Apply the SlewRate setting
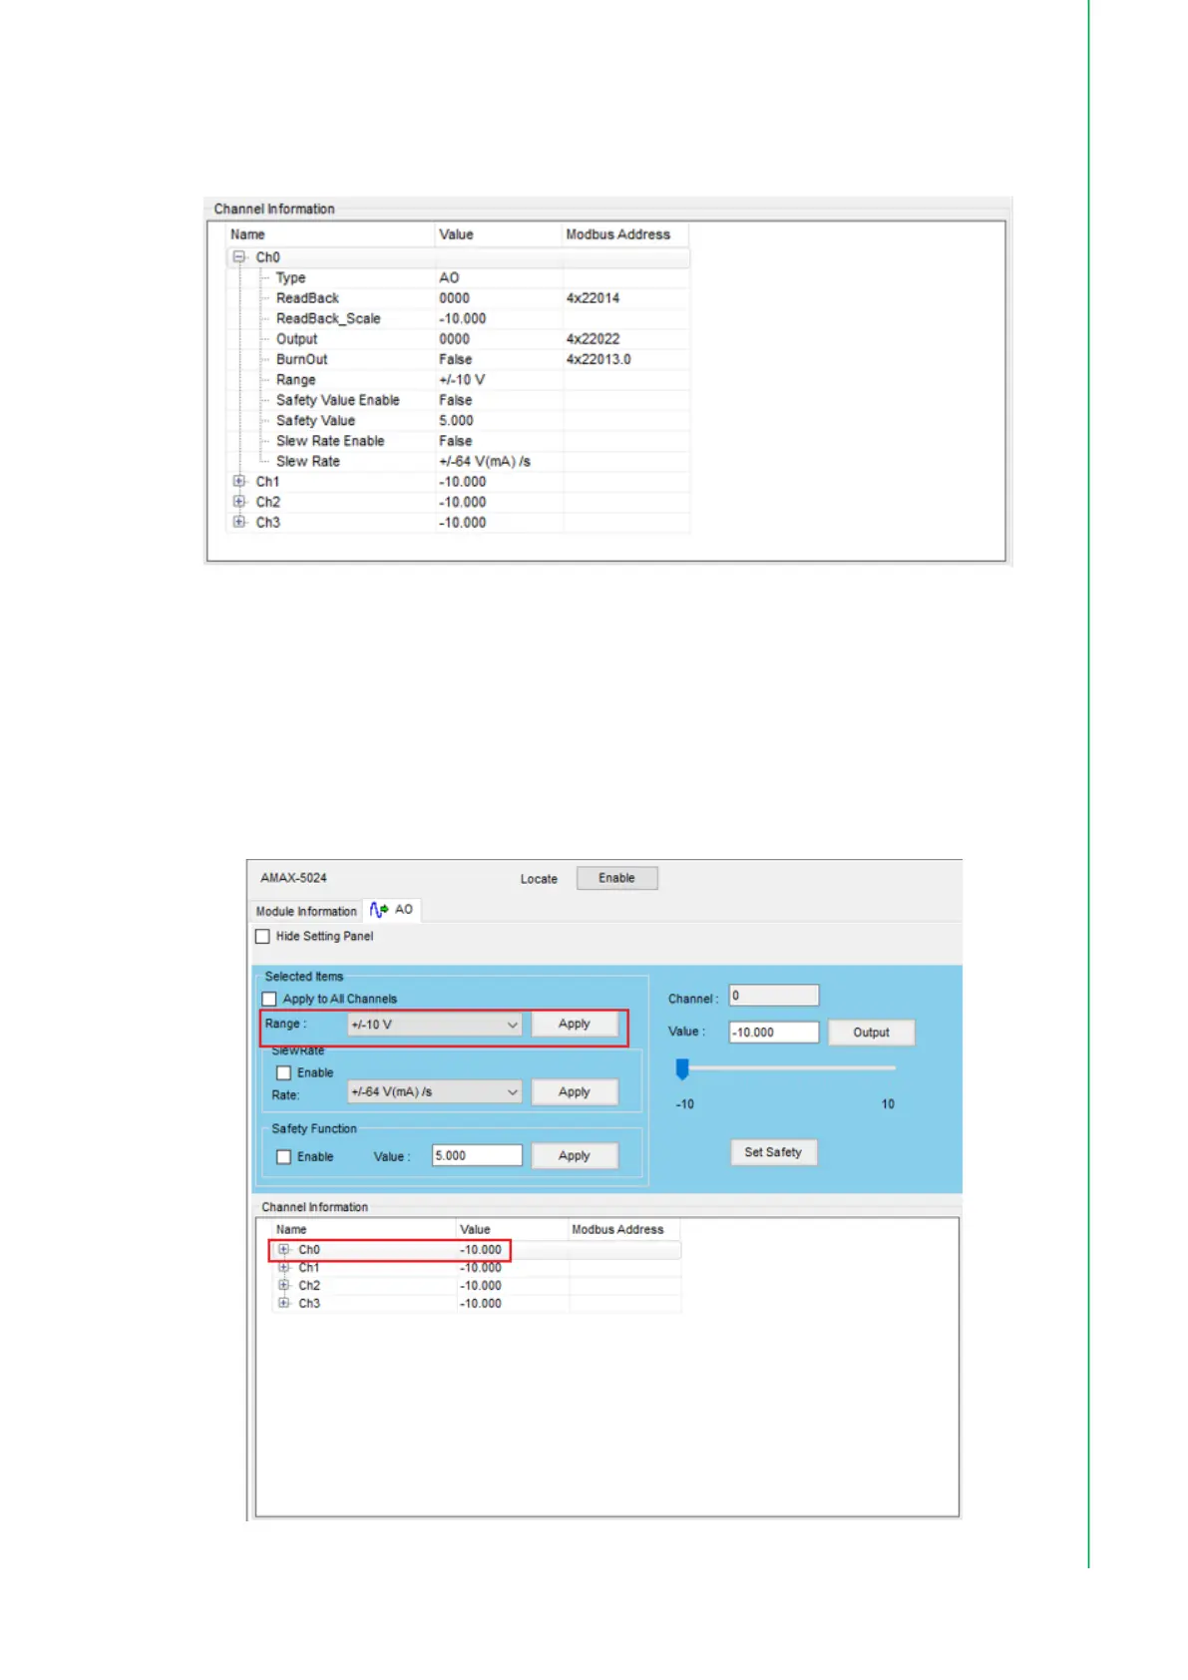 point(574,1092)
